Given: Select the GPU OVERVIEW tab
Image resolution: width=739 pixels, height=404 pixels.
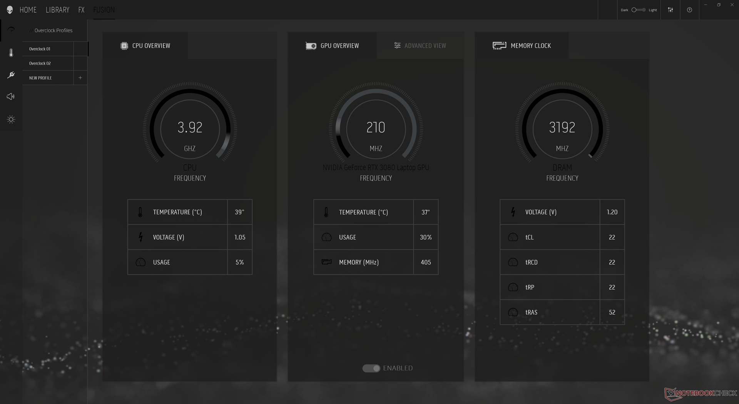Looking at the screenshot, I should tap(332, 46).
